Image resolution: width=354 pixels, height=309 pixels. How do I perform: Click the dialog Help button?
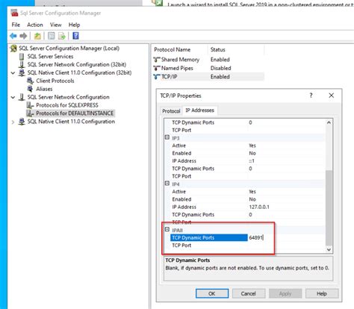click(x=322, y=293)
